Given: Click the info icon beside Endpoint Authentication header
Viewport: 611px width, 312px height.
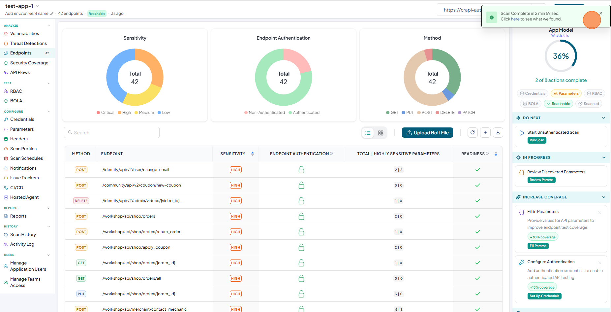Looking at the screenshot, I should tap(331, 154).
